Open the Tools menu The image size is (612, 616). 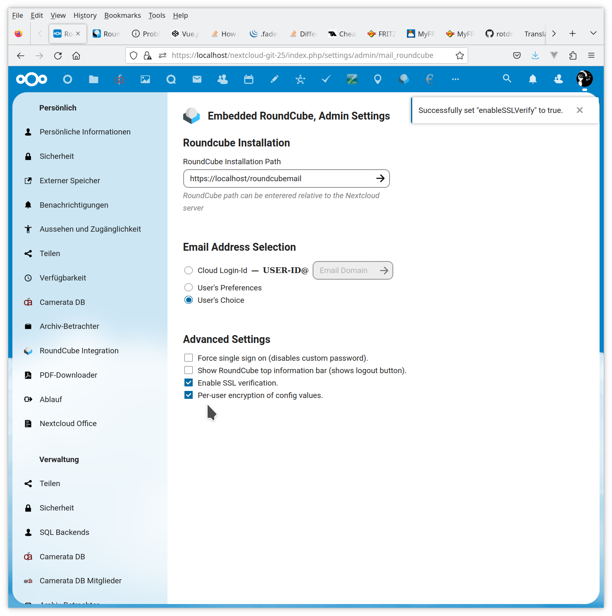point(157,15)
